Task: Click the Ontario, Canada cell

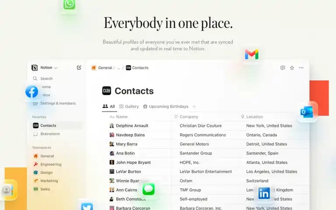Action: [x=262, y=135]
